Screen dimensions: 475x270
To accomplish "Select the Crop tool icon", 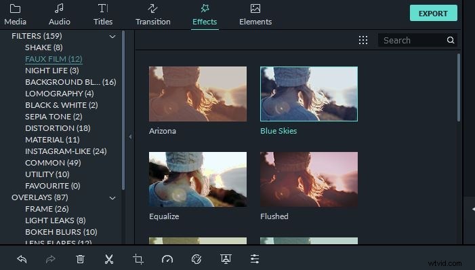I will click(x=138, y=259).
